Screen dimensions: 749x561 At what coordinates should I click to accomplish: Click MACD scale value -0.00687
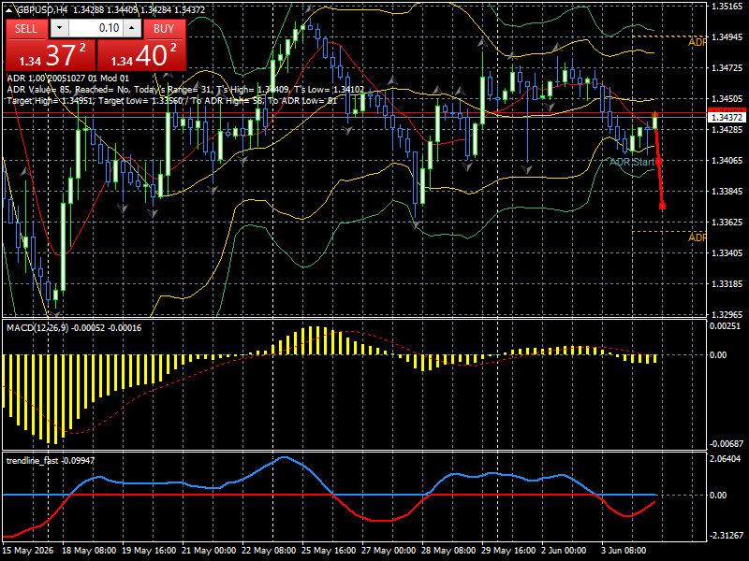coord(727,443)
